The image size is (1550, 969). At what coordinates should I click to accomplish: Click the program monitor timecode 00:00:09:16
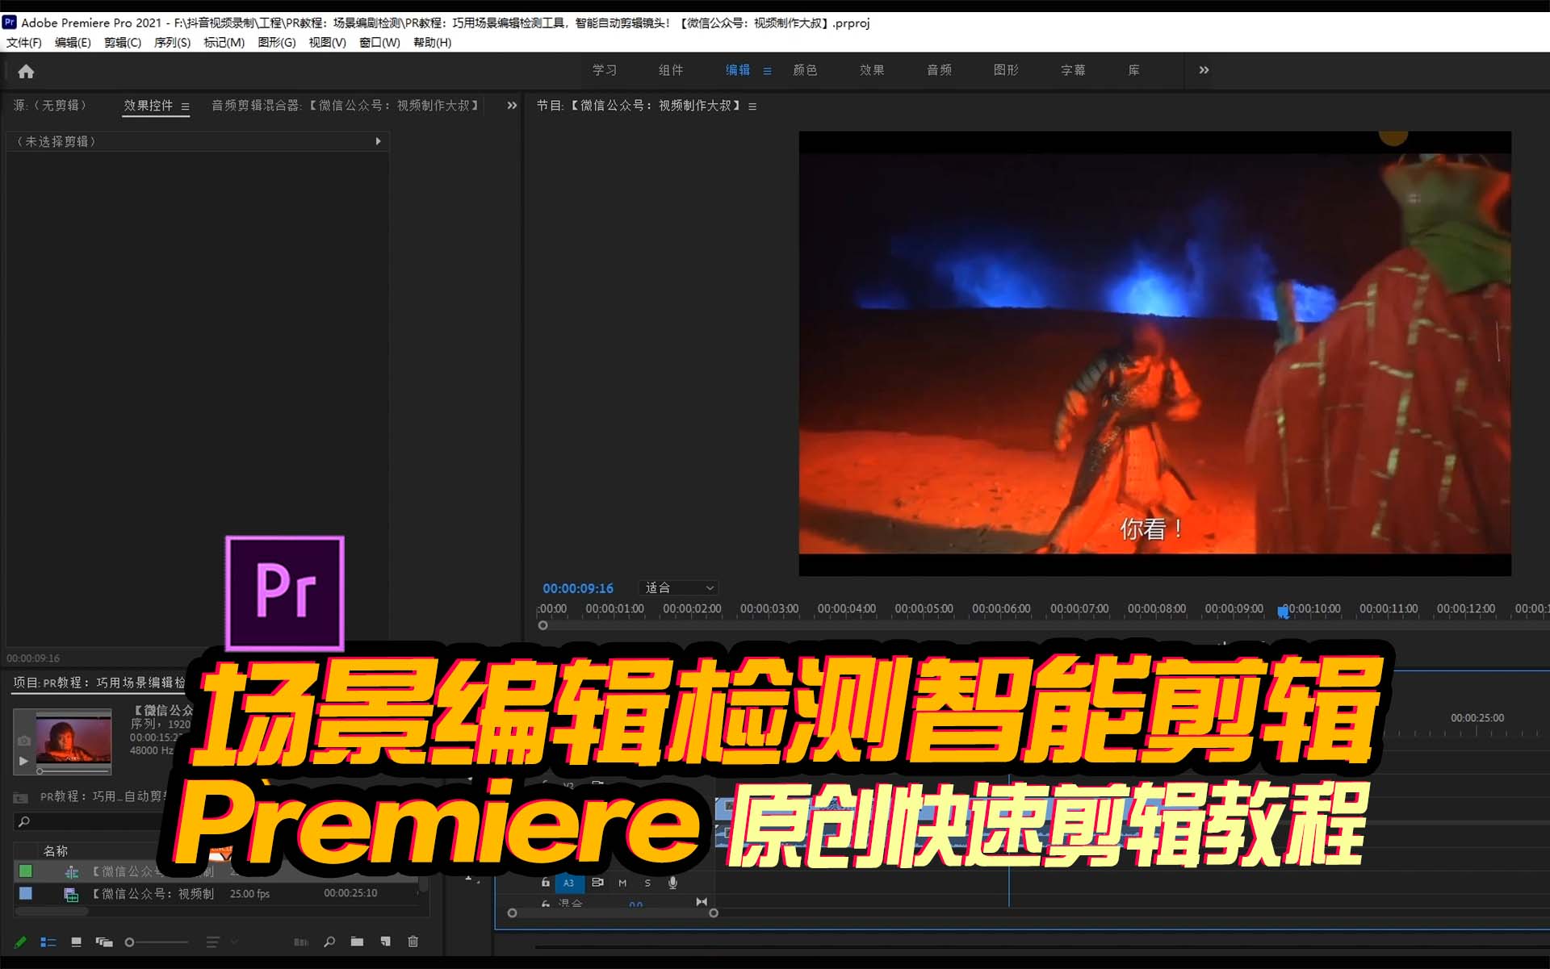click(x=578, y=588)
